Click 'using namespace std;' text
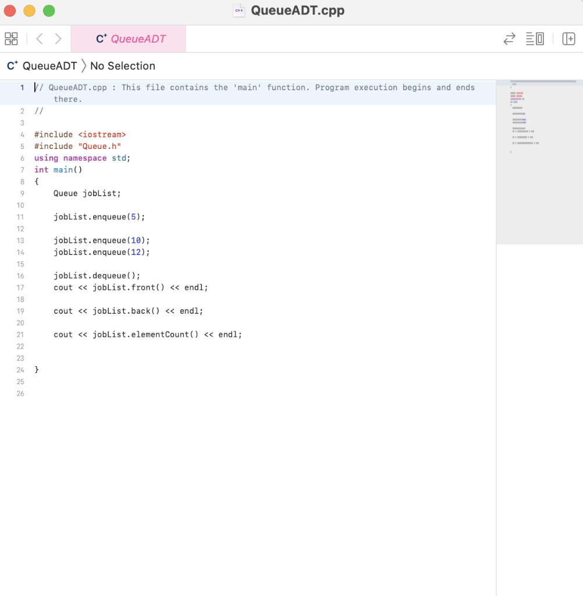The image size is (583, 596). click(x=82, y=158)
